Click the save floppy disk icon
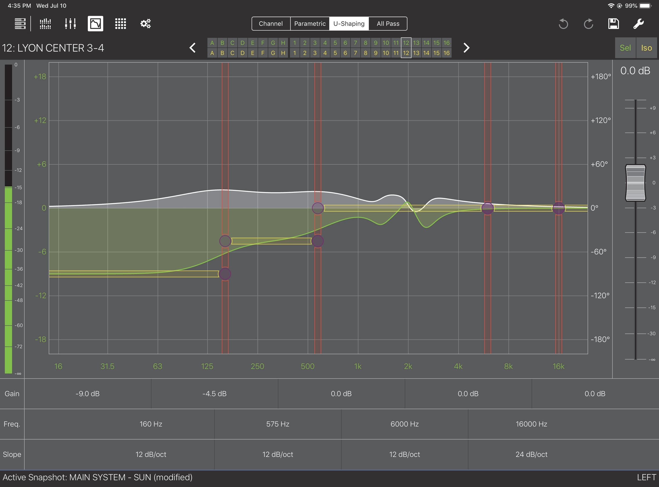 point(613,24)
